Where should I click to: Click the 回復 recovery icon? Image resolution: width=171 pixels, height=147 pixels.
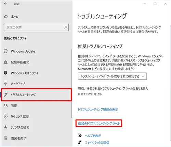pyautogui.click(x=5, y=105)
